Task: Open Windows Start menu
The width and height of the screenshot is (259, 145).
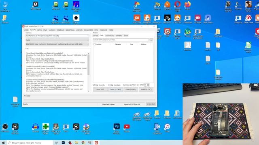Action: [x=3, y=143]
